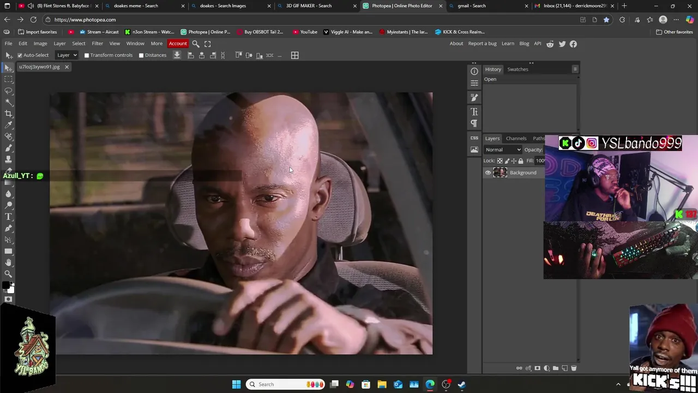The image size is (698, 393).
Task: Toggle lock all padlock
Action: pyautogui.click(x=521, y=161)
